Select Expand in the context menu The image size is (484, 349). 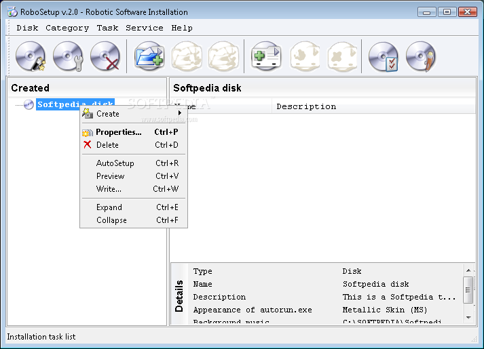click(133, 207)
